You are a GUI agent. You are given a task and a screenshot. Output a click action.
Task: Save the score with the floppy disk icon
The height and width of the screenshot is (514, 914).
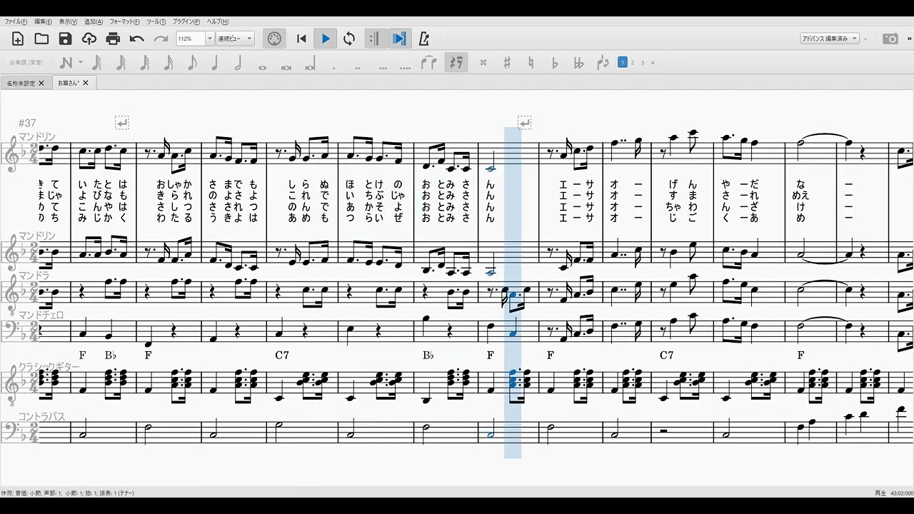[65, 39]
